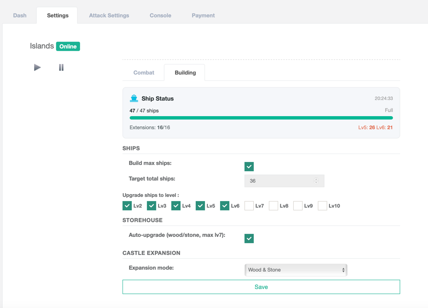Open the Expansion mode dropdown

(x=296, y=270)
